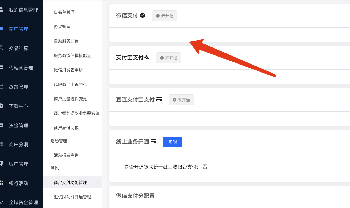Open 商户身份切换 submenu item

[x=66, y=128]
